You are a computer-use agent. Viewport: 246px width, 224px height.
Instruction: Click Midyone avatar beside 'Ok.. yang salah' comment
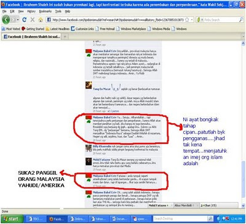point(89,194)
